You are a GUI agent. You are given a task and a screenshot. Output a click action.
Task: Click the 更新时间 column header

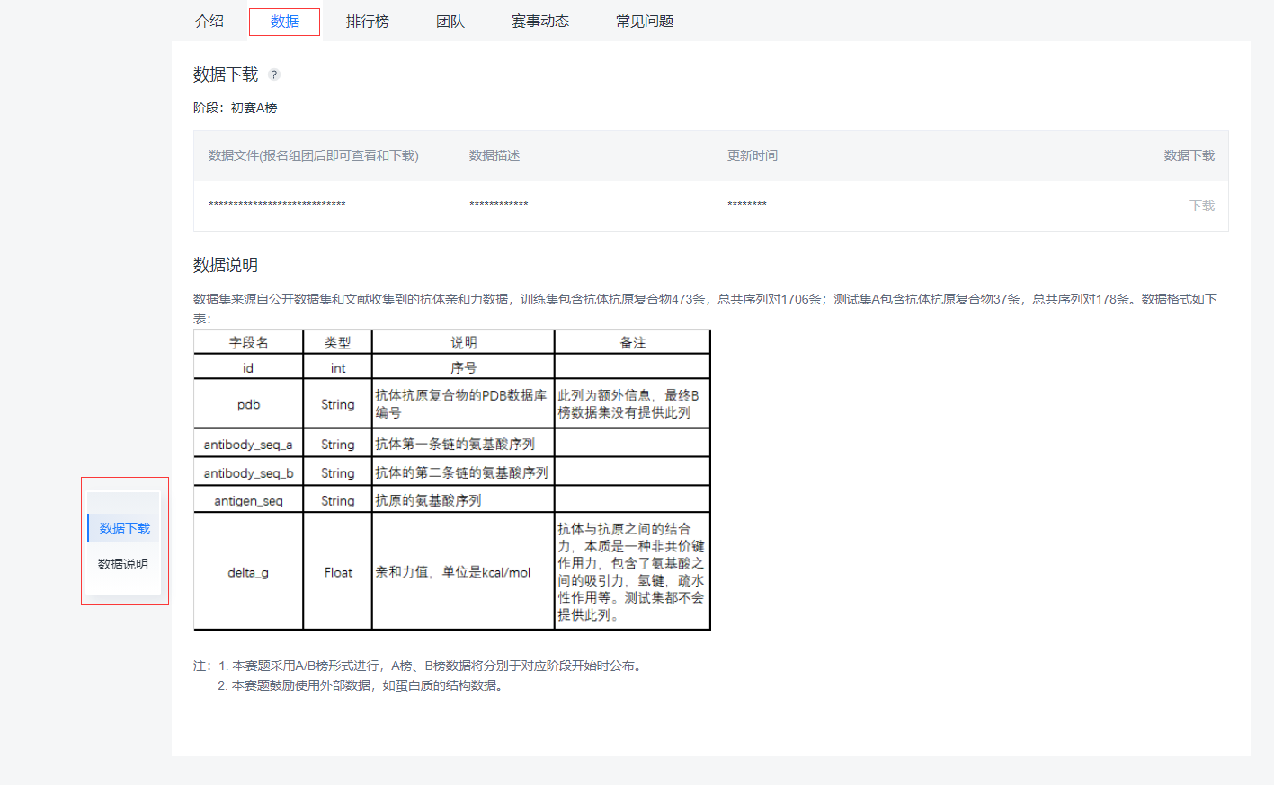pyautogui.click(x=753, y=155)
